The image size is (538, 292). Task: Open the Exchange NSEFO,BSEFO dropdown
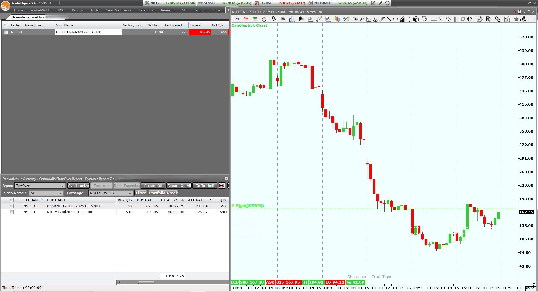tap(110, 193)
